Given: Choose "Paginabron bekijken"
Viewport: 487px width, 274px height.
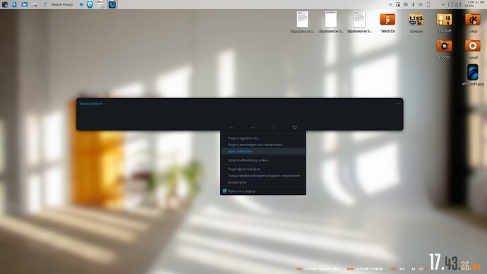Looking at the screenshot, I should pos(263,169).
